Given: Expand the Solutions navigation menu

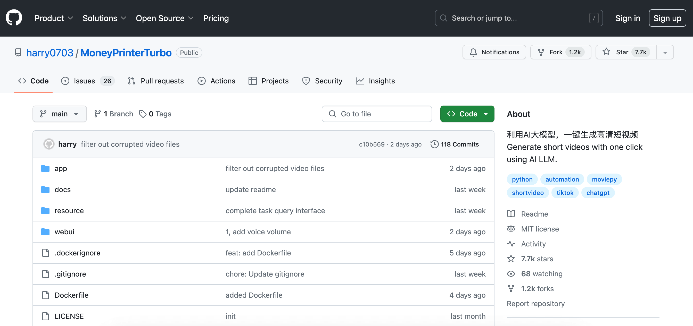Looking at the screenshot, I should 104,18.
